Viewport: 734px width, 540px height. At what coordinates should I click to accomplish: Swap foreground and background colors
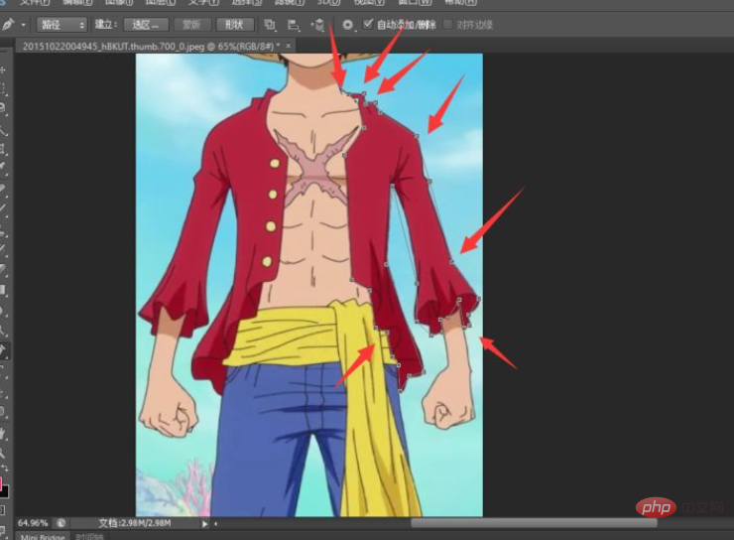coord(5,469)
